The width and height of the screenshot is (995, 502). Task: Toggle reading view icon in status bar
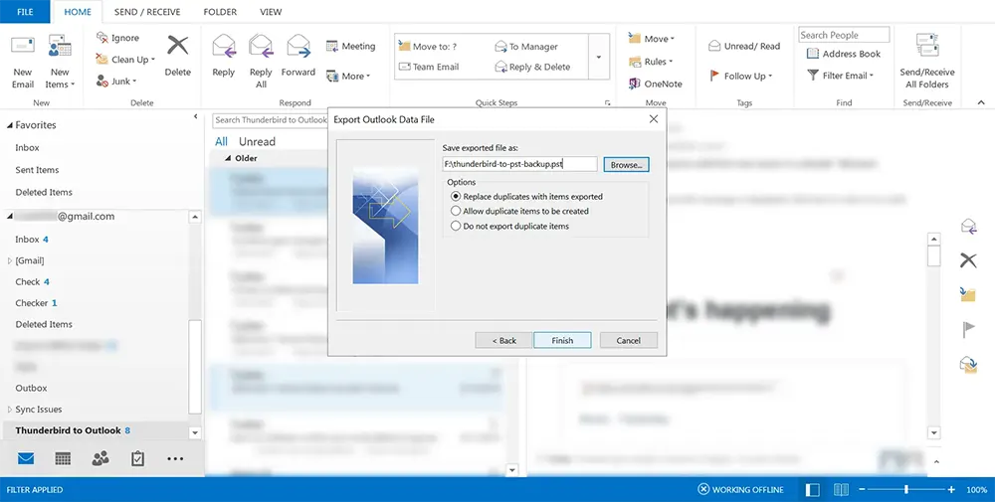[x=842, y=489]
